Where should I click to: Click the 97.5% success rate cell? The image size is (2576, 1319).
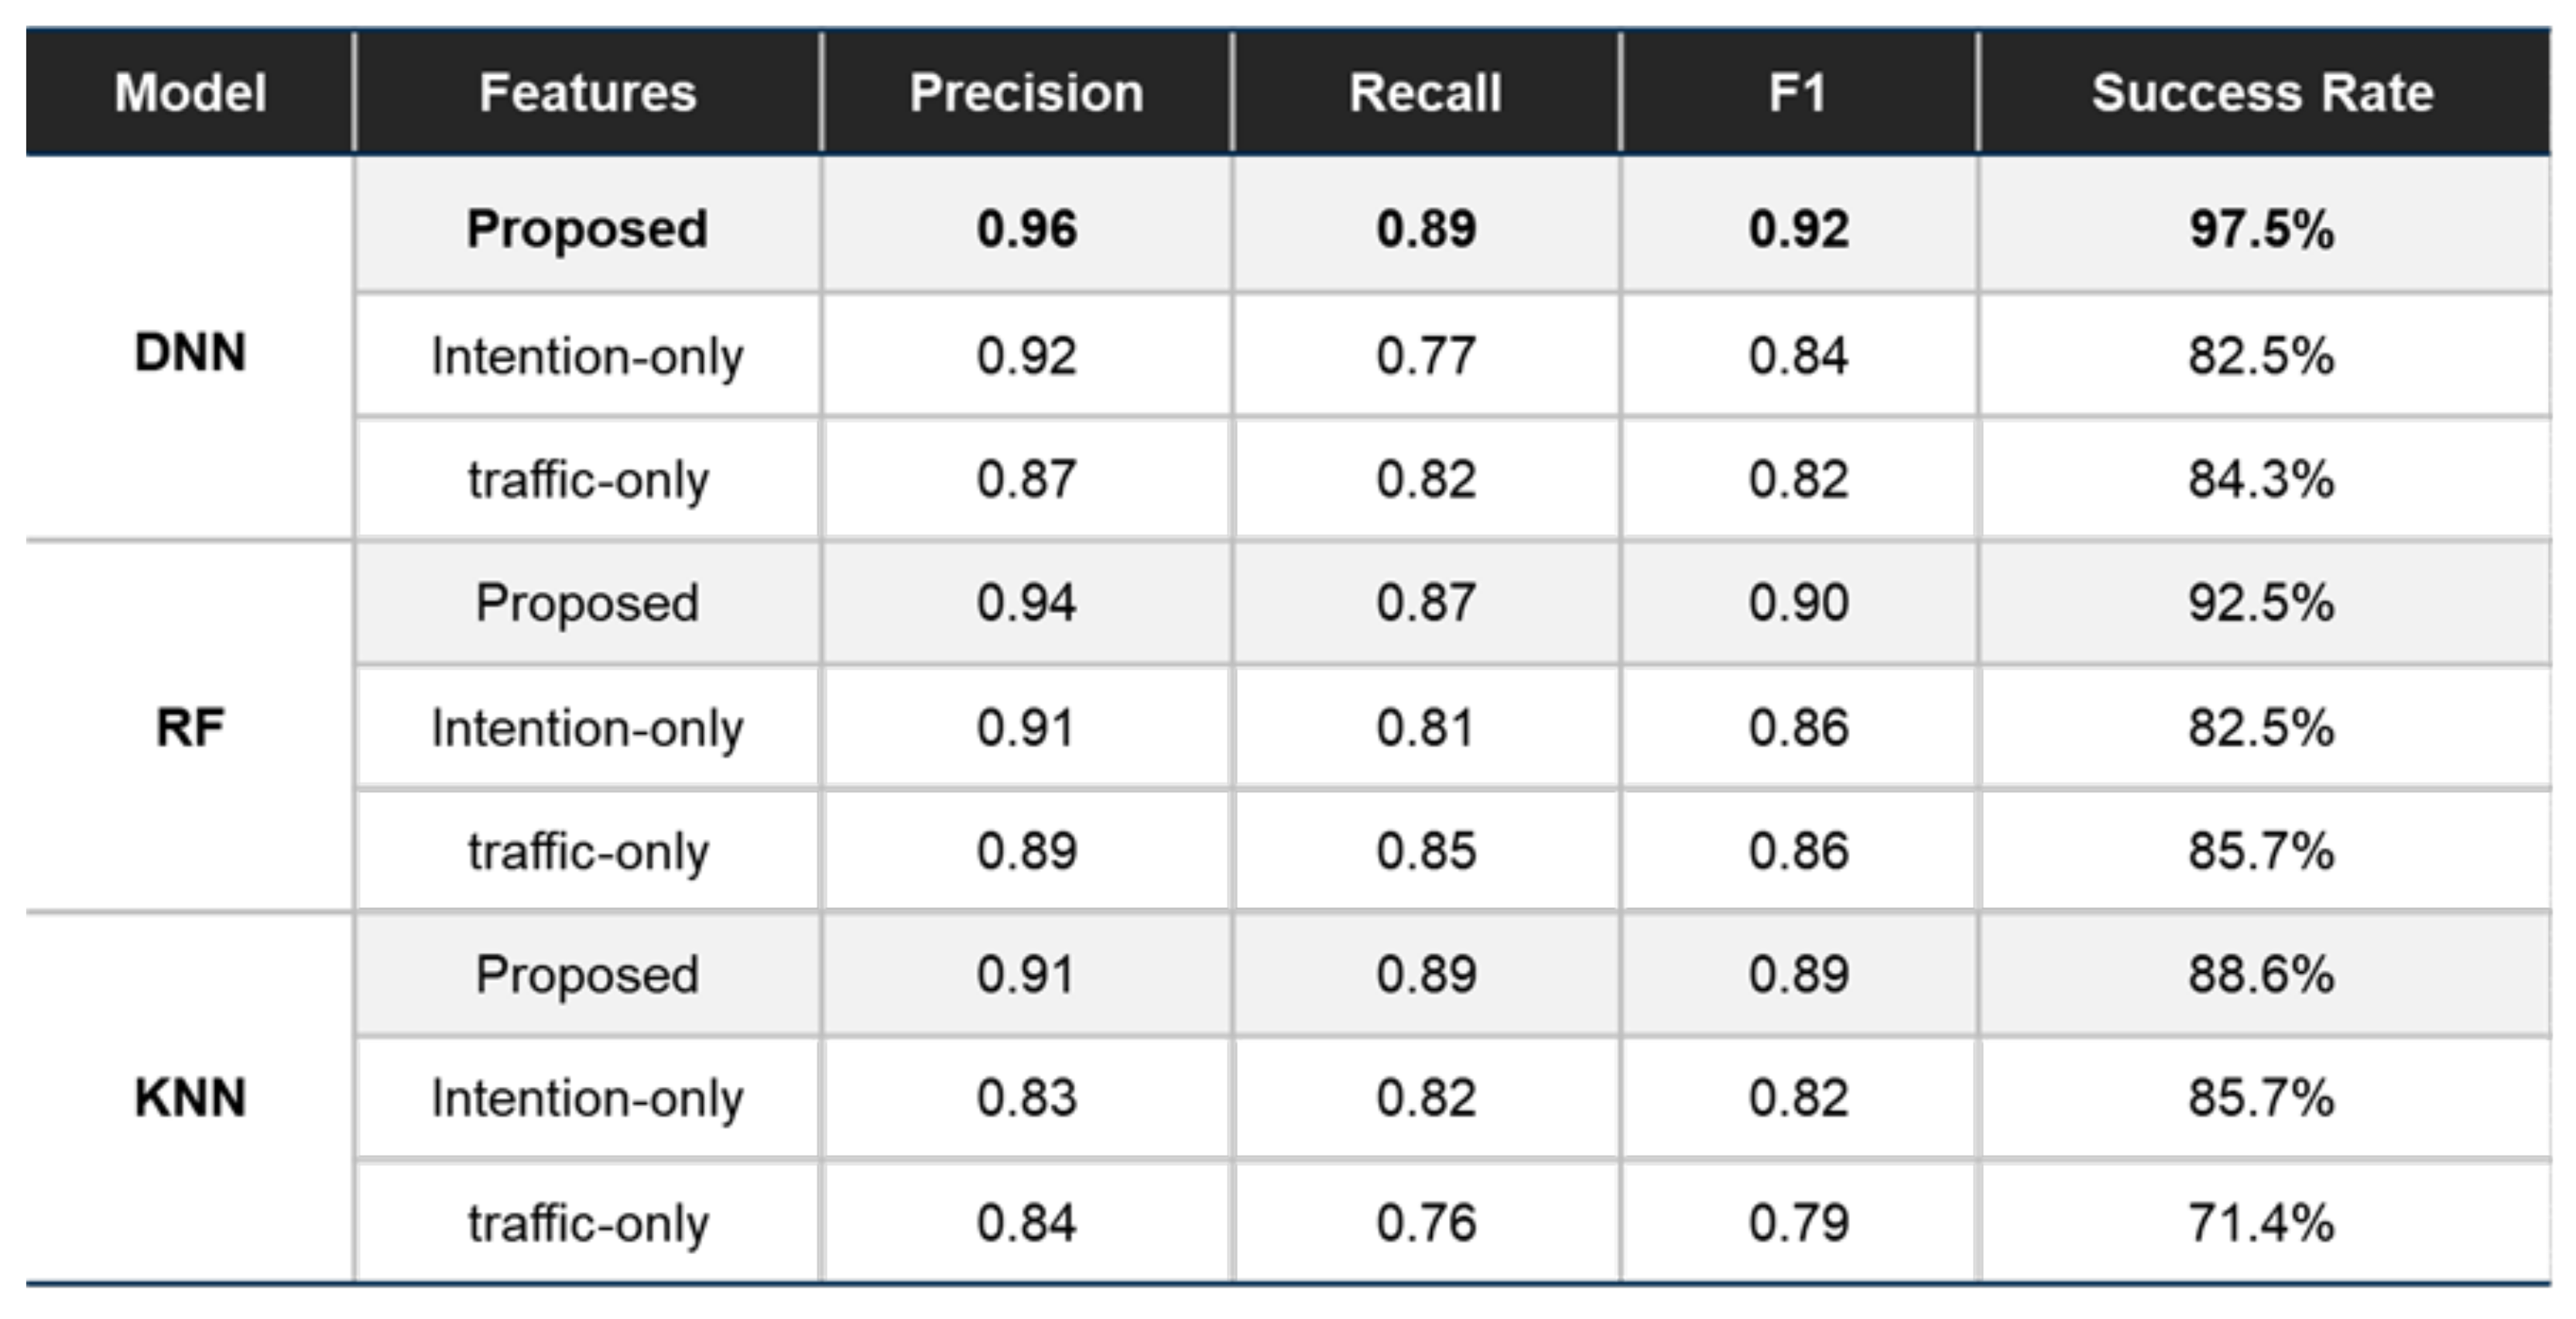coord(2261,229)
